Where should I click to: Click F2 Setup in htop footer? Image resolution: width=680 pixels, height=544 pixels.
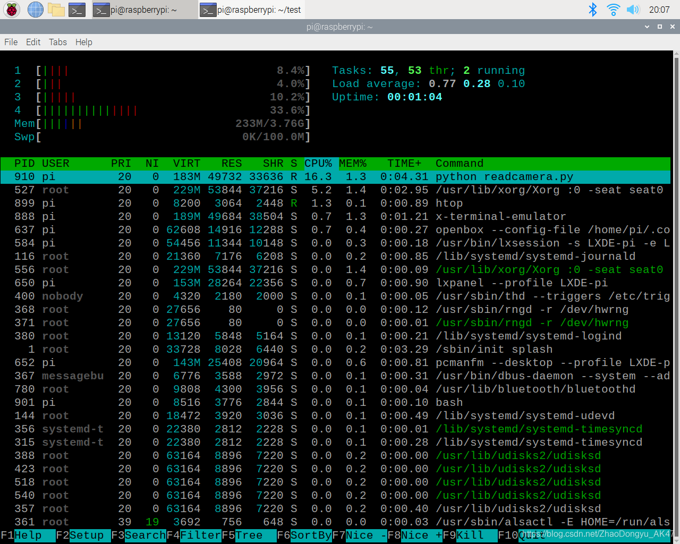point(83,535)
